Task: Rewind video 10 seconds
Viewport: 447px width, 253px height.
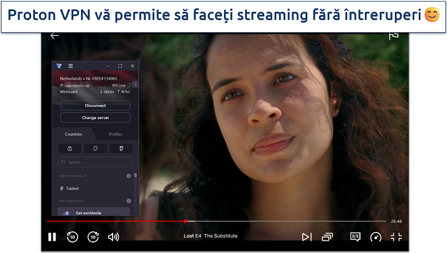Action: 72,237
